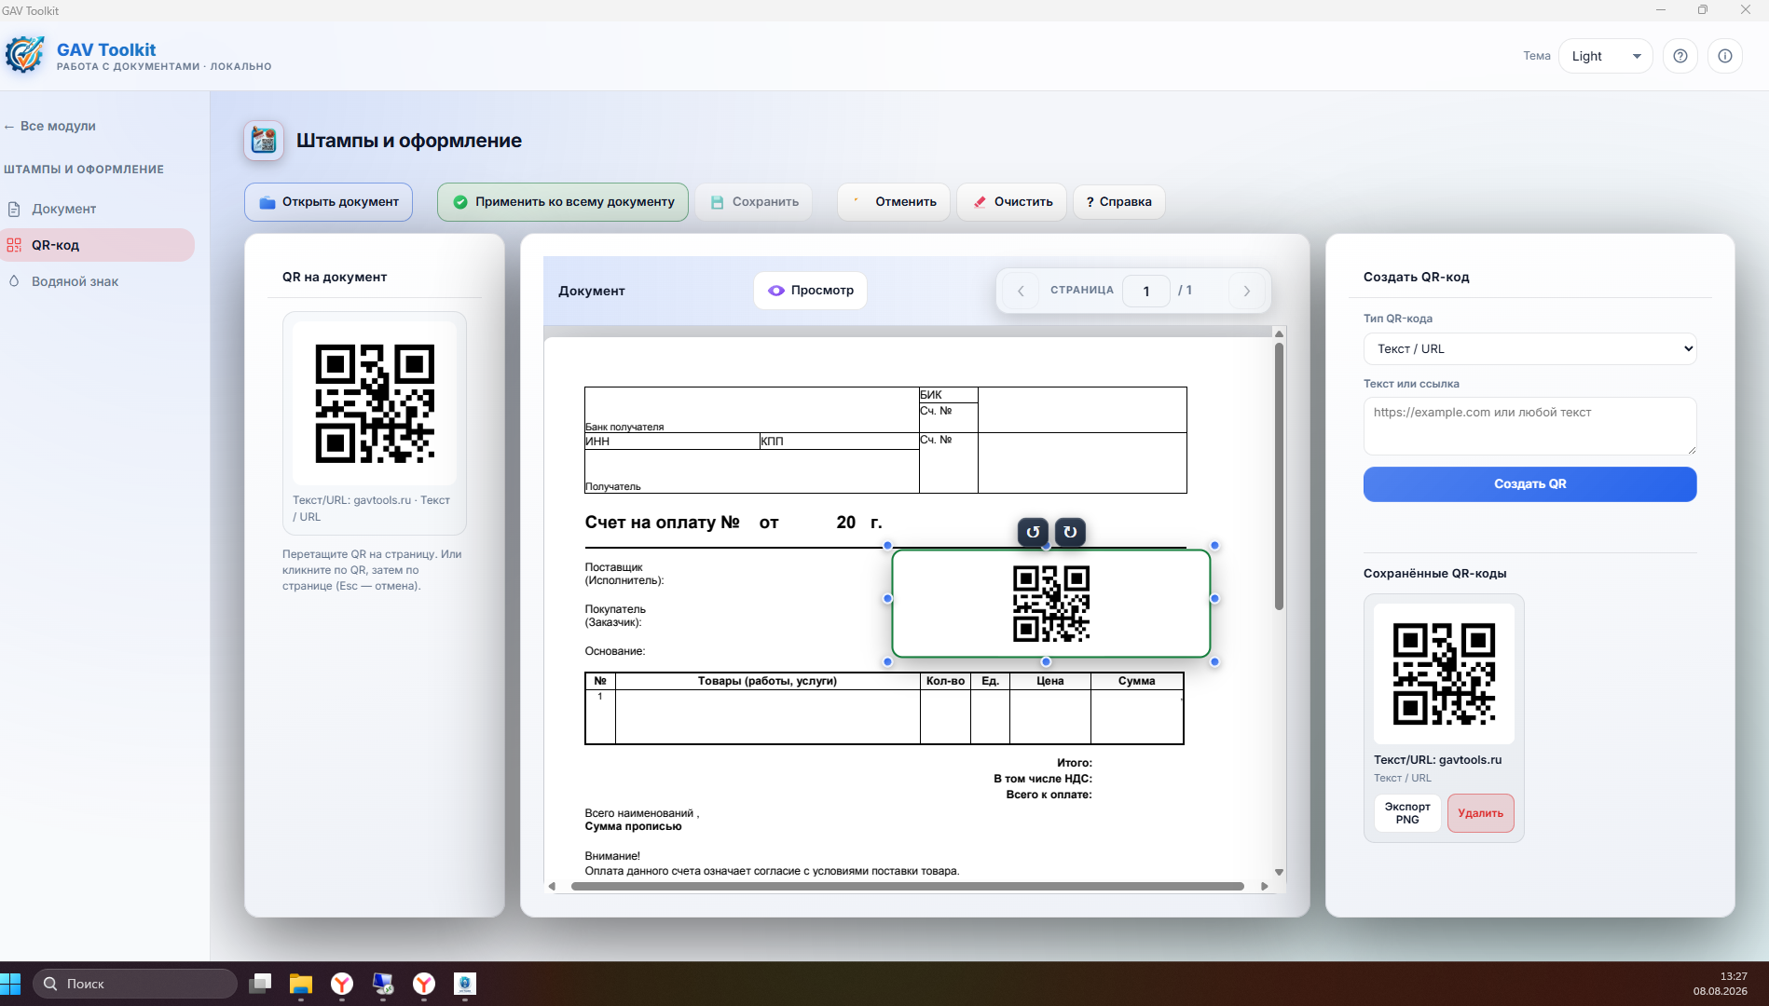The image size is (1769, 1006).
Task: Select the QR thumbnail in QR на документ
Action: click(x=375, y=403)
